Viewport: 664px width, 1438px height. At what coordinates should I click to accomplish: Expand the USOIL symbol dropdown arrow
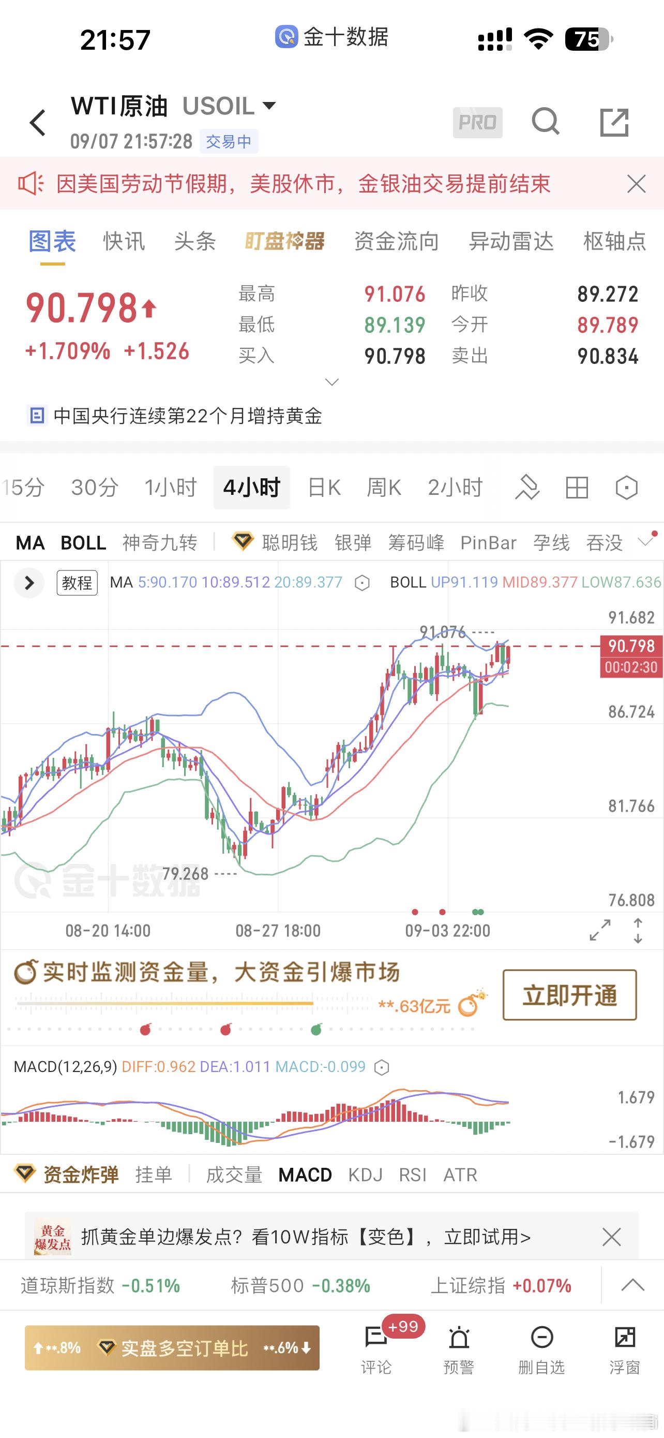(x=269, y=105)
